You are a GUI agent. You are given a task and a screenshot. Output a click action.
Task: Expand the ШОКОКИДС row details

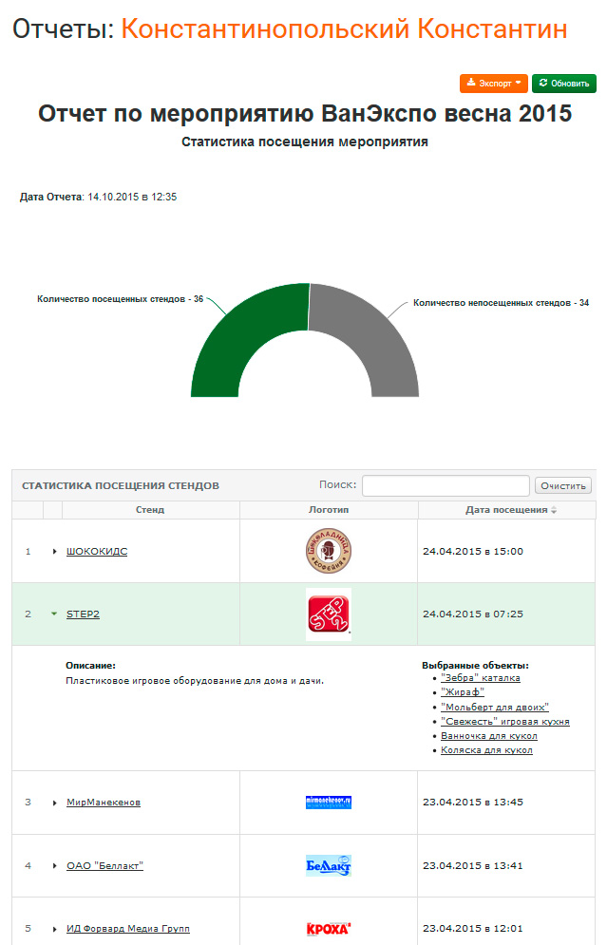54,552
